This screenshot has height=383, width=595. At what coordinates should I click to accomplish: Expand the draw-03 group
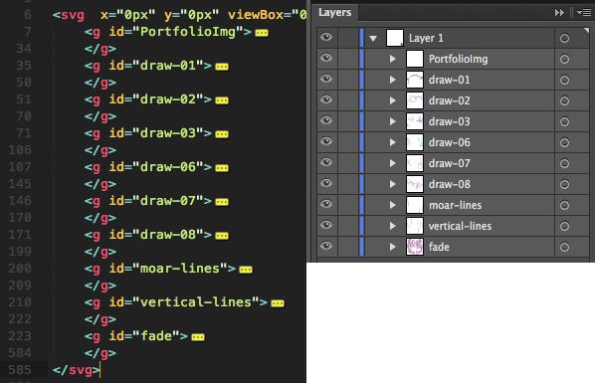pyautogui.click(x=393, y=121)
